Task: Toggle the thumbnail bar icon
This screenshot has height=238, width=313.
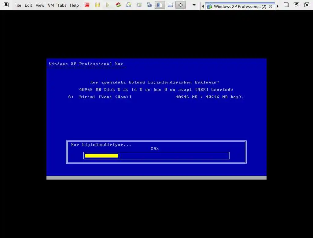Action: pos(170,5)
